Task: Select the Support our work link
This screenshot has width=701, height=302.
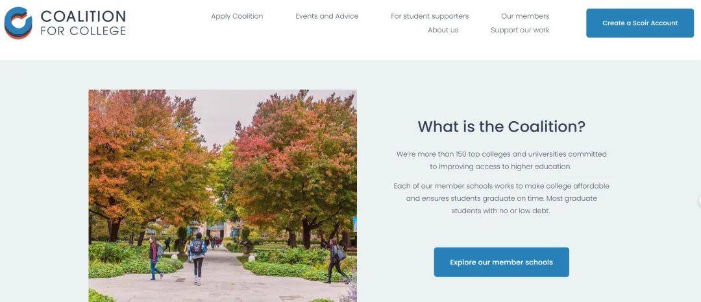Action: (x=520, y=30)
